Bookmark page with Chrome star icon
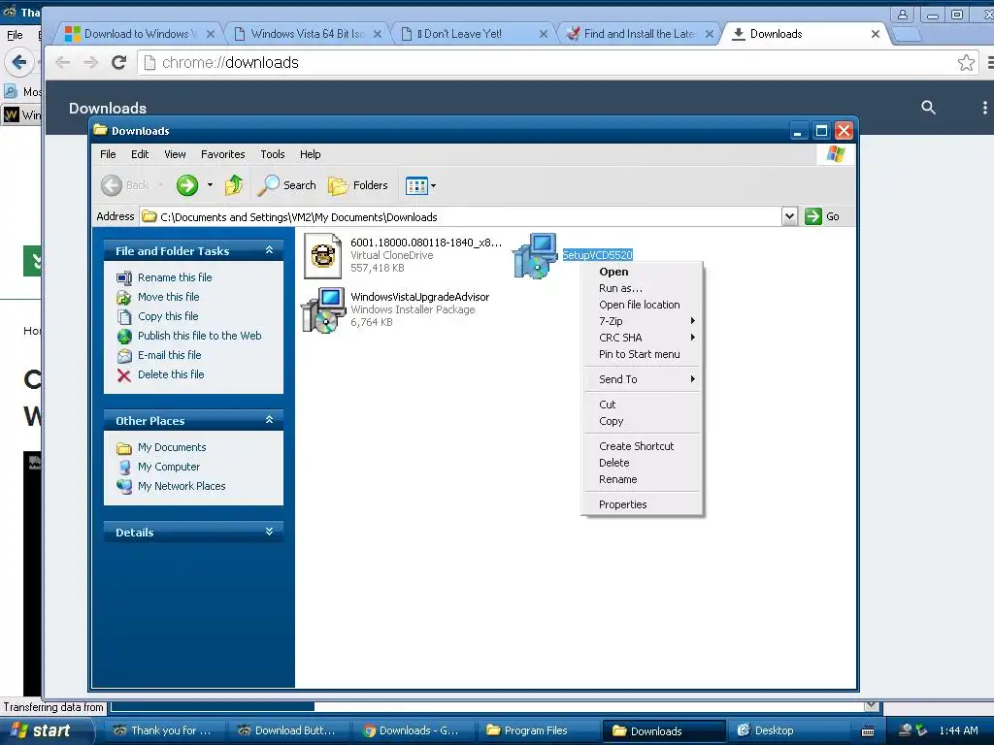The width and height of the screenshot is (994, 745). click(x=966, y=62)
